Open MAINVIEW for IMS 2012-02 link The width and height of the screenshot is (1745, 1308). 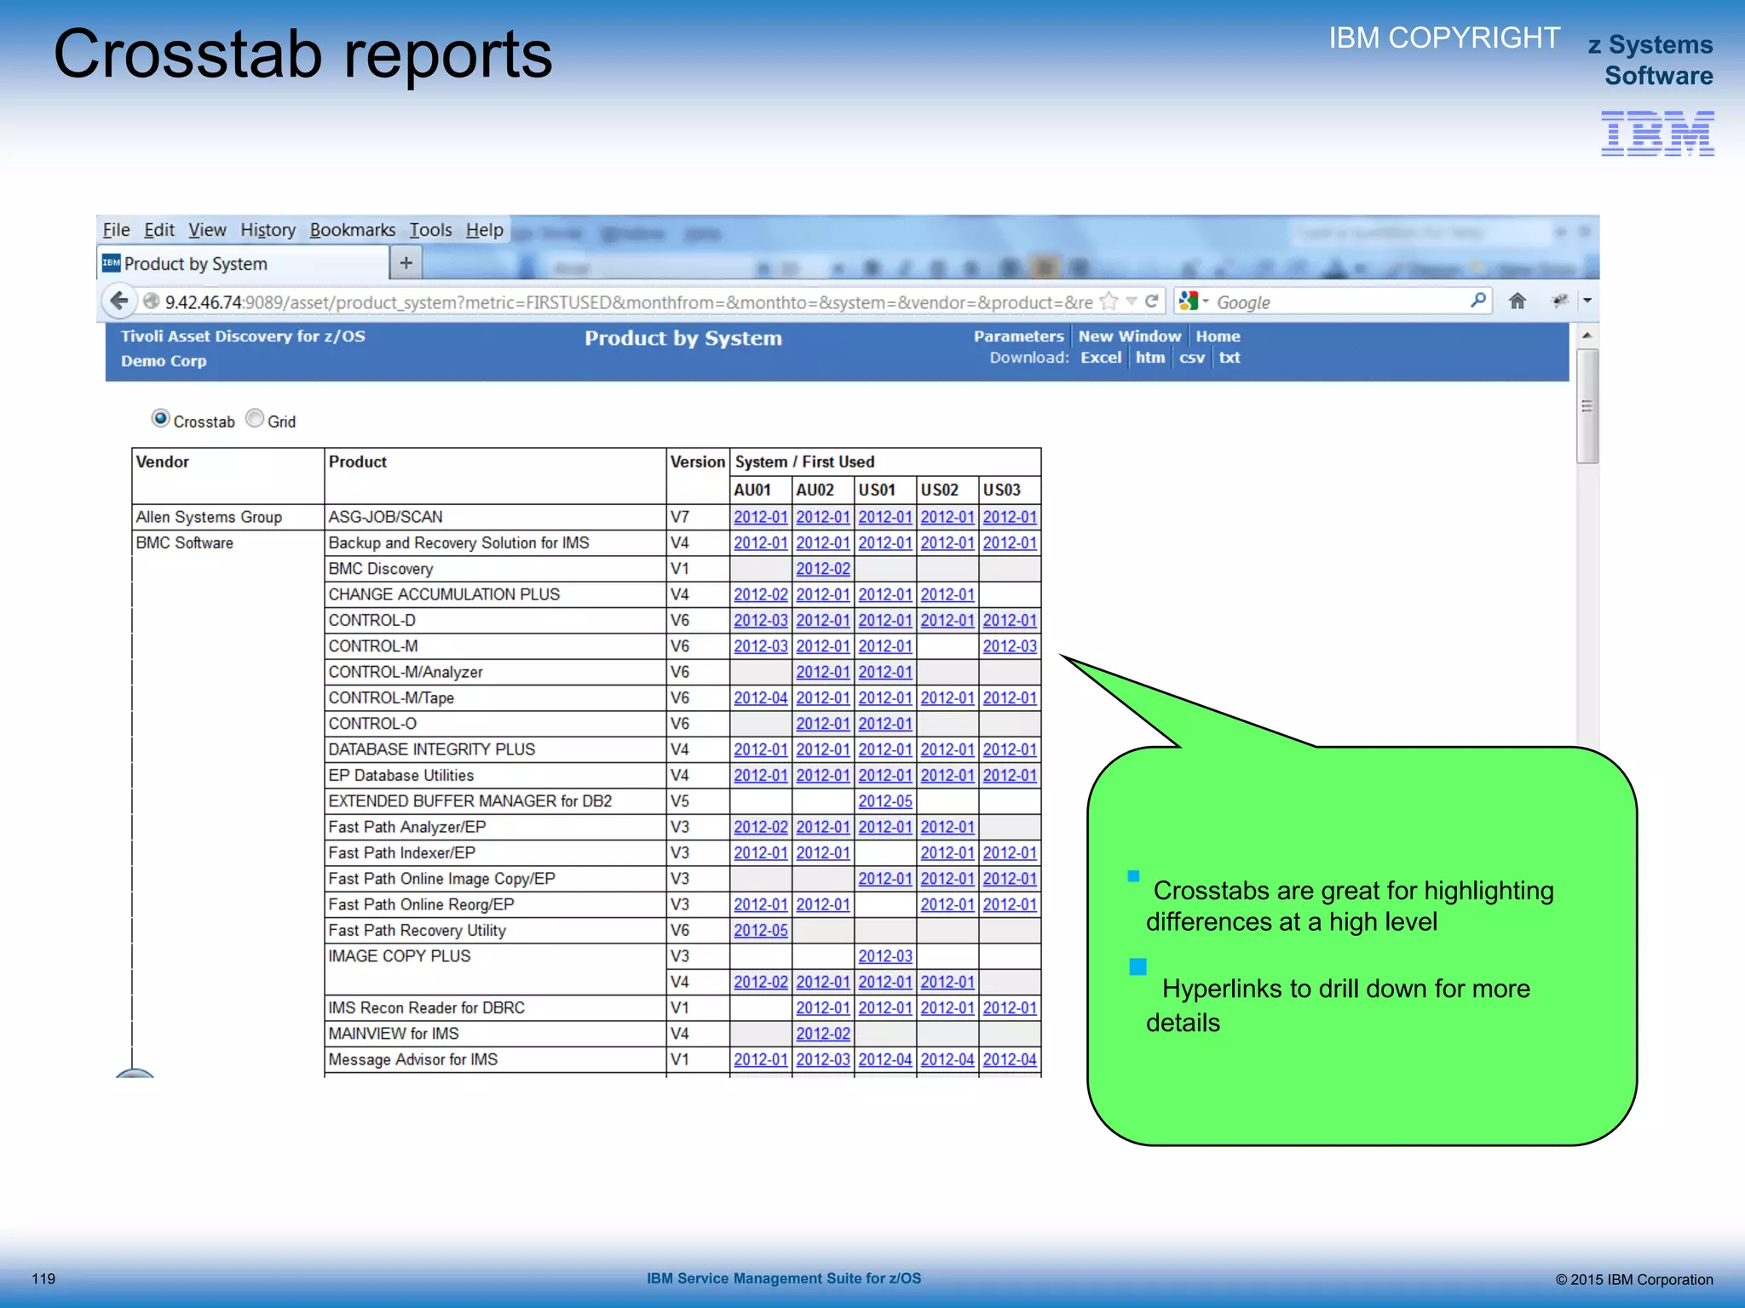click(822, 1034)
